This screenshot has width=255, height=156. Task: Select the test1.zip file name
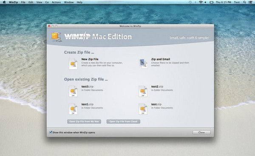[x=88, y=104]
